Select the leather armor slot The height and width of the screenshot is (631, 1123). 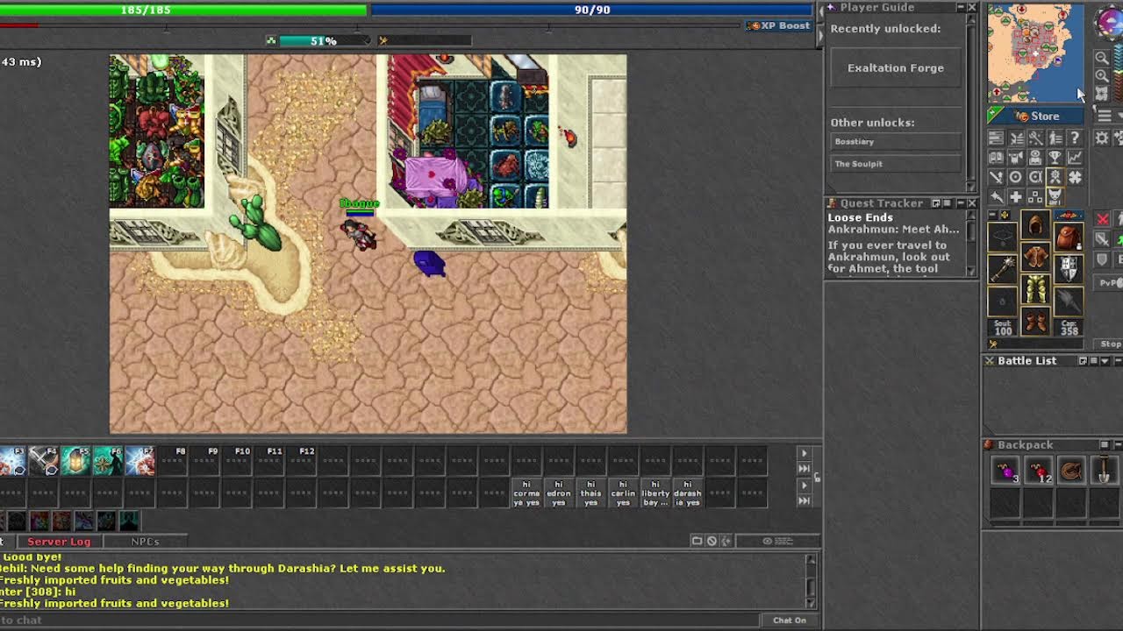click(x=1035, y=257)
